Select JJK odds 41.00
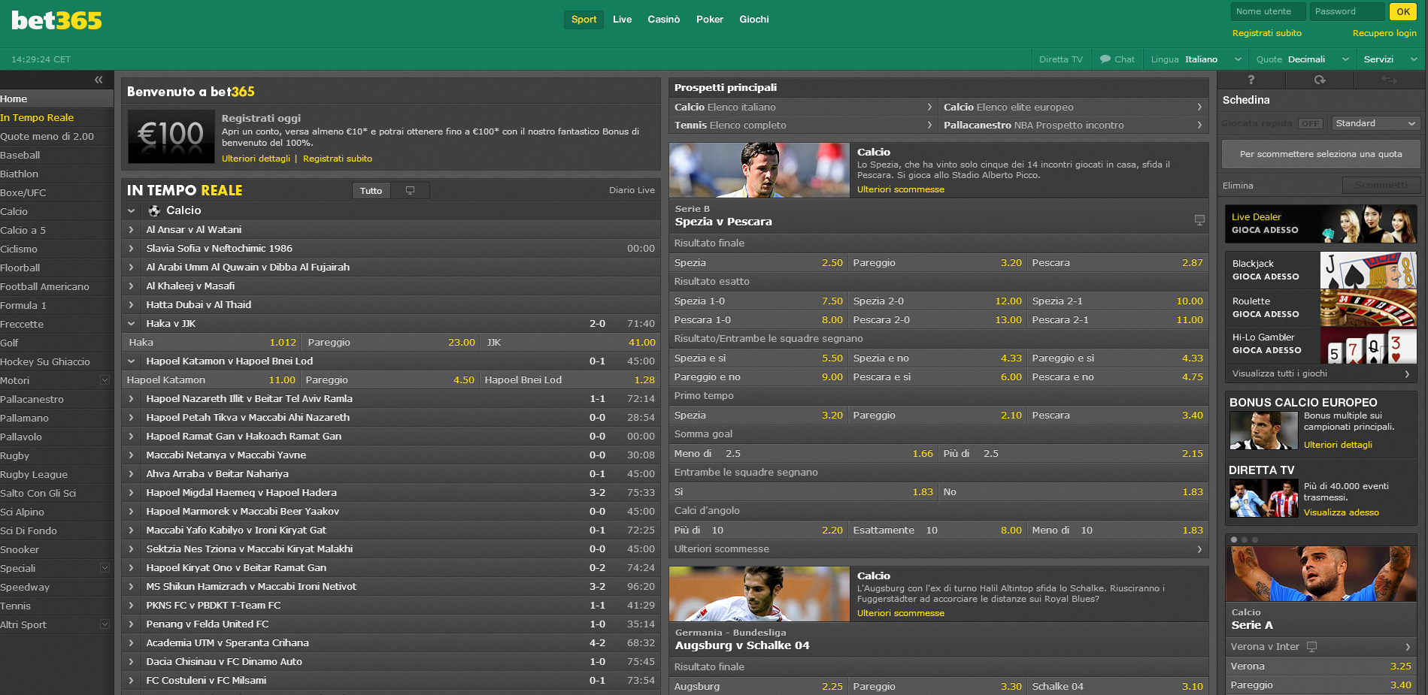The image size is (1428, 695). (570, 343)
